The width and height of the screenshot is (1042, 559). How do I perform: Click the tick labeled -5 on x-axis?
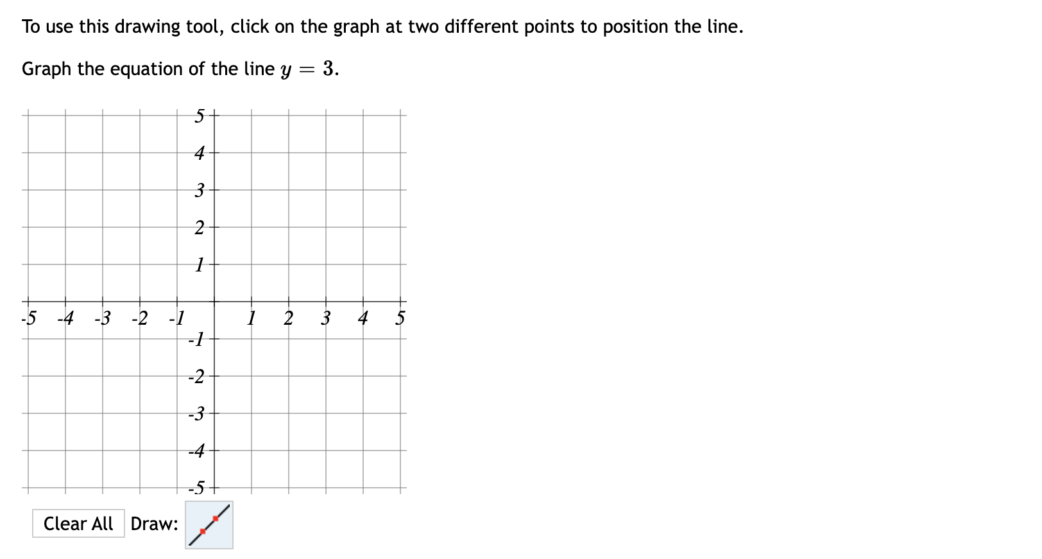pos(28,317)
